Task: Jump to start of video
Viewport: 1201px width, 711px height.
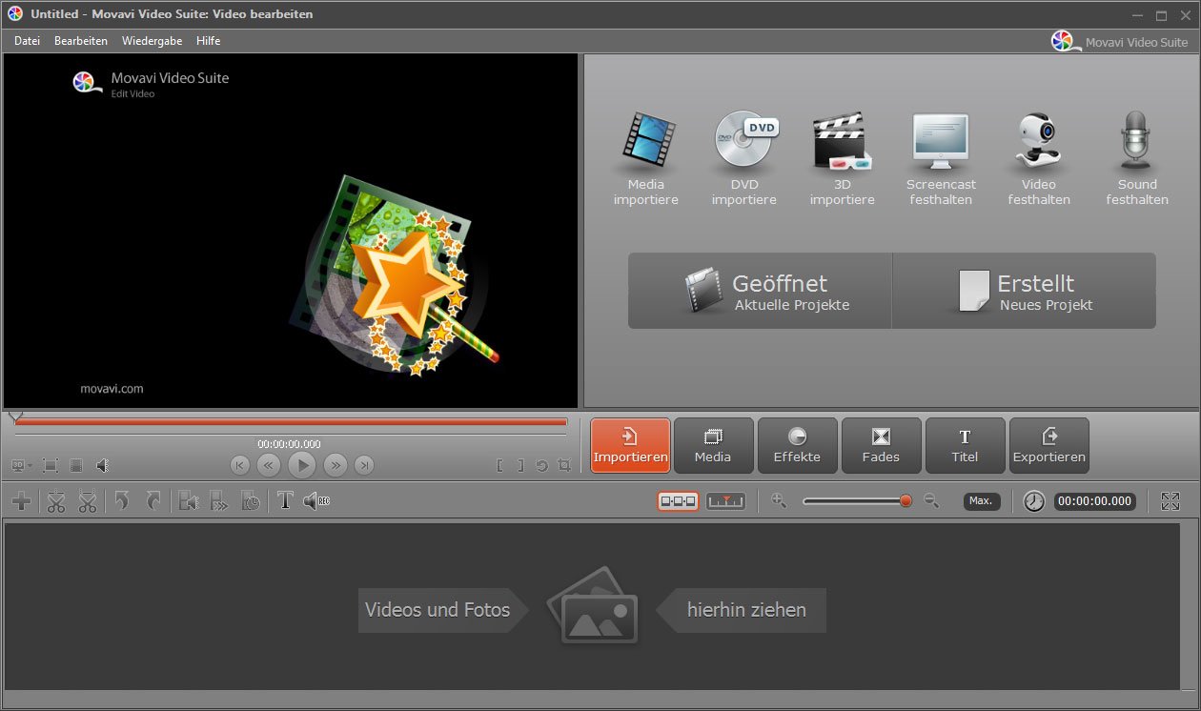Action: 240,465
